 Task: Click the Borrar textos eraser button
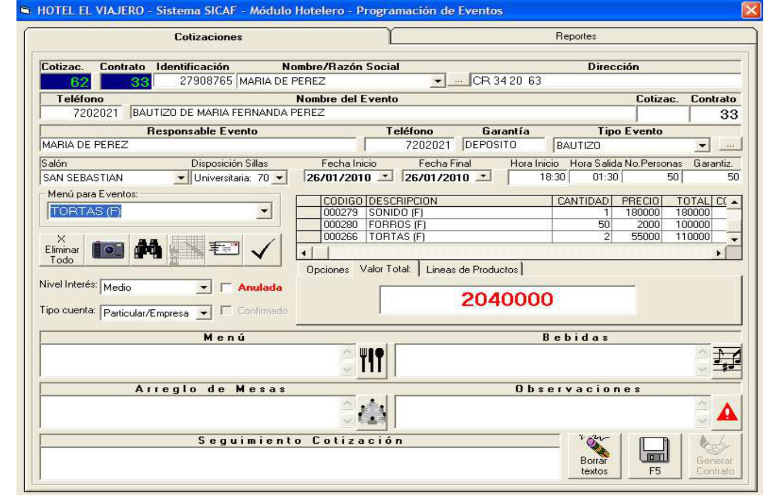pyautogui.click(x=594, y=456)
